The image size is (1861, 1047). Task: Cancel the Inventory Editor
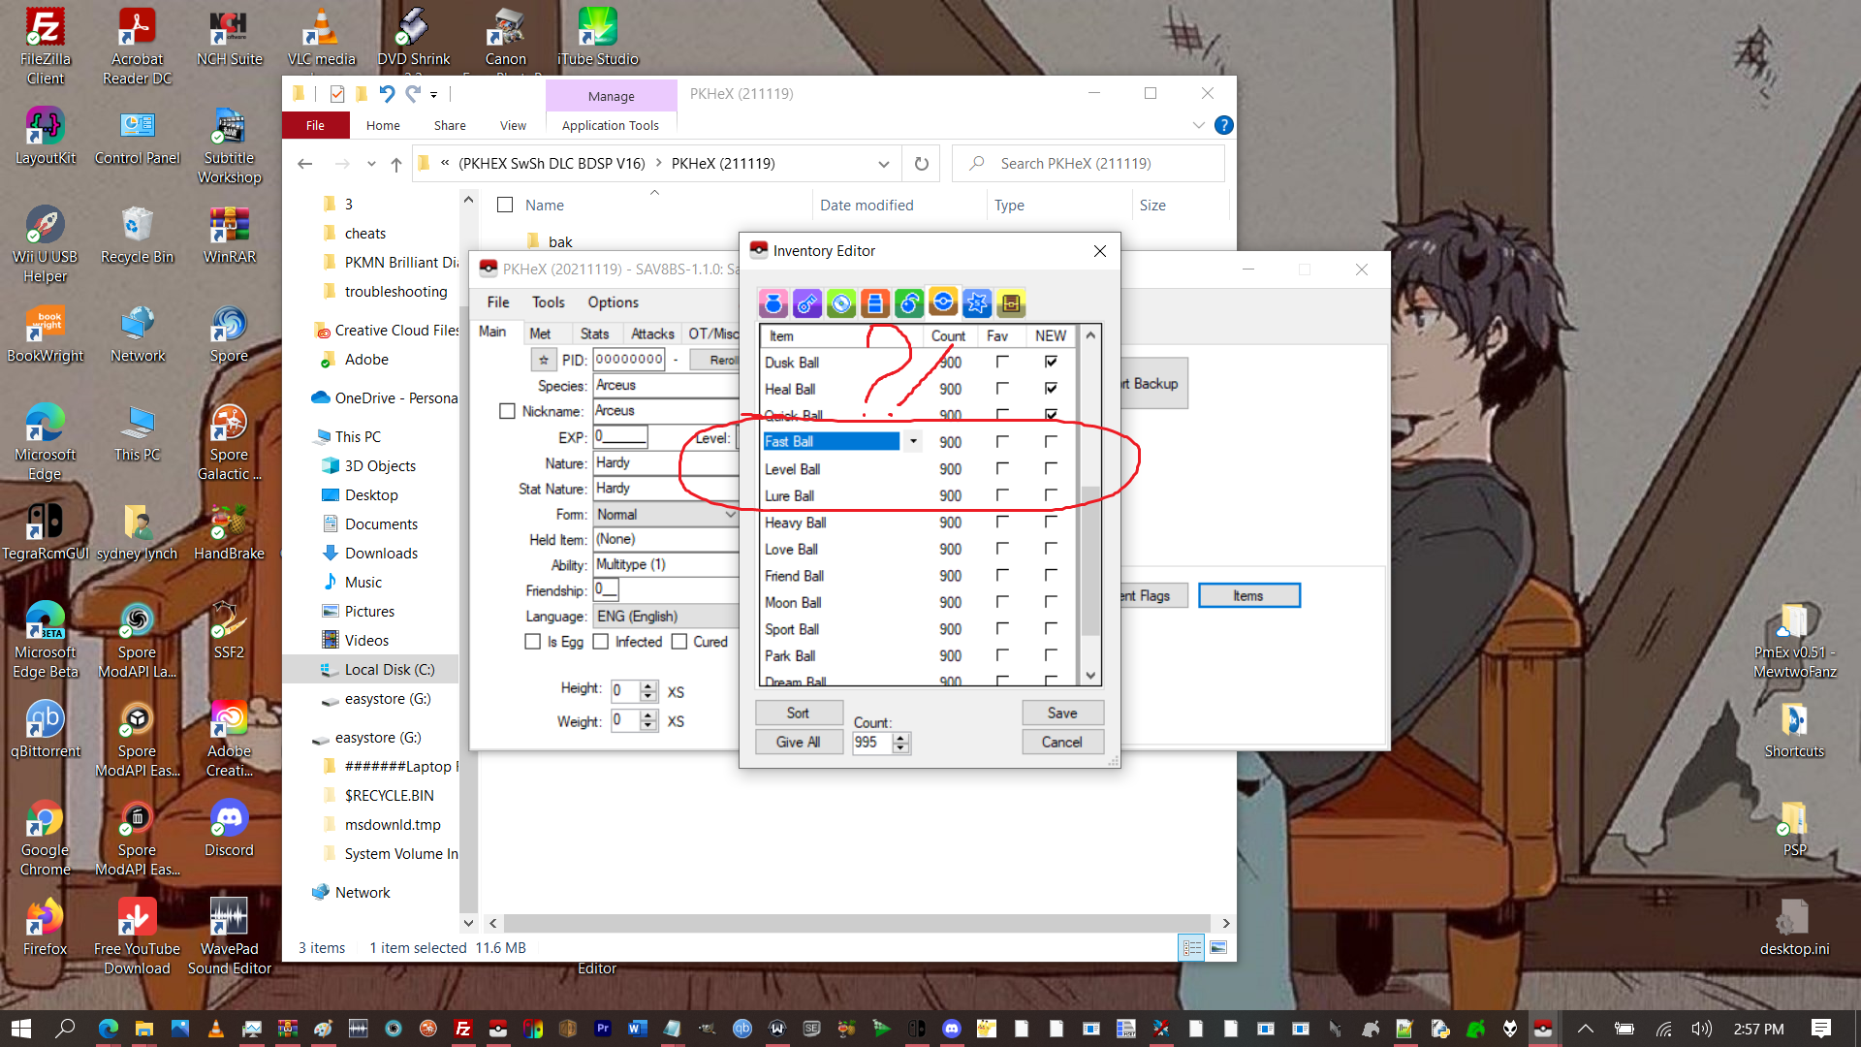(1062, 743)
